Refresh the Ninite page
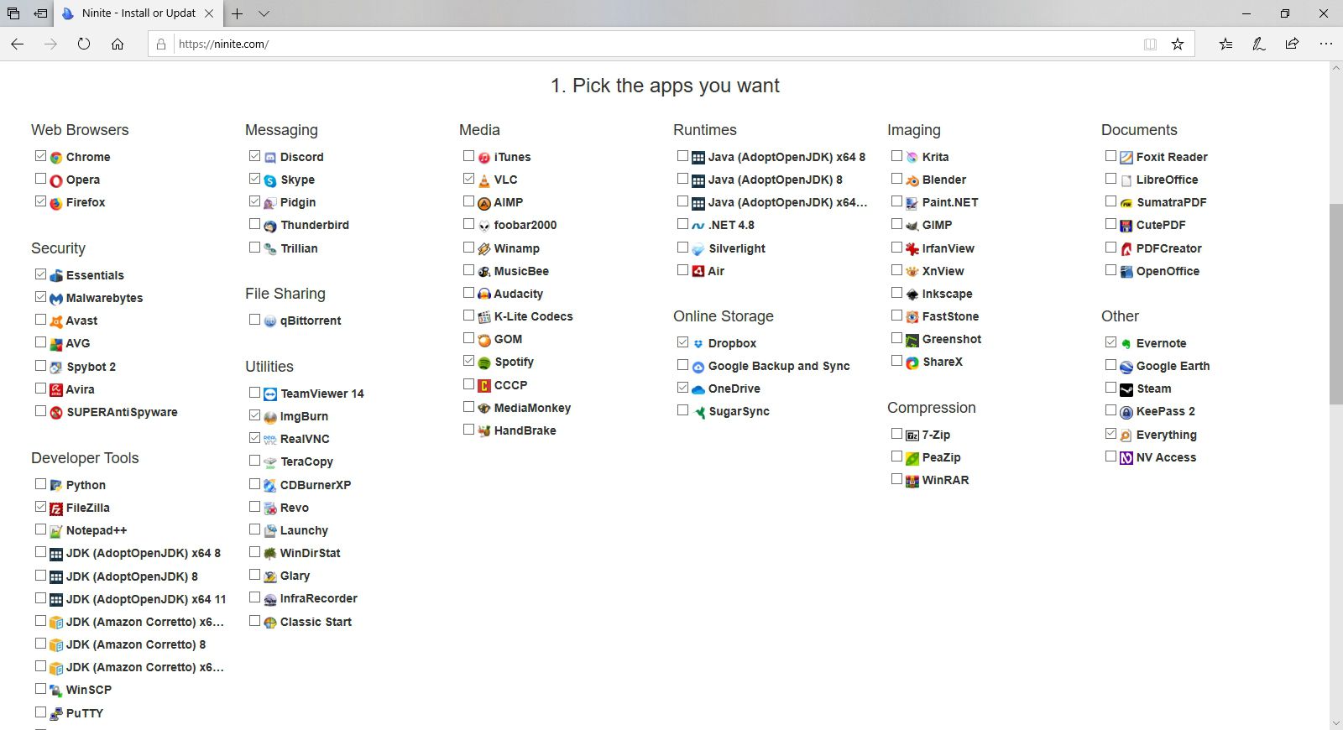Screen dimensions: 1343x730 [84, 44]
